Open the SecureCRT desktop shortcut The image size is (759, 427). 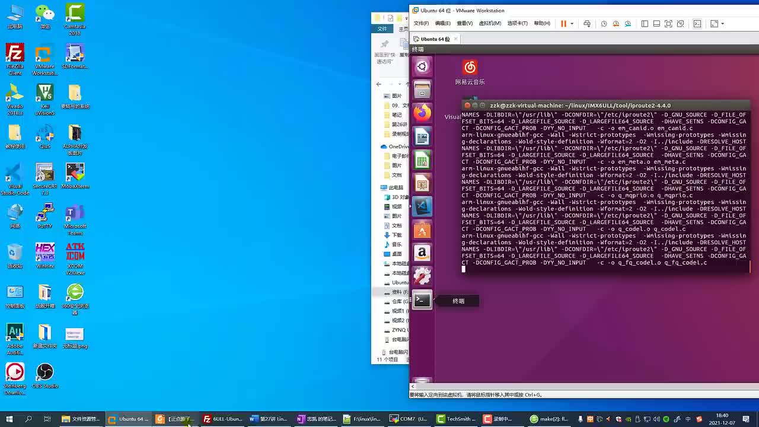coord(45,180)
